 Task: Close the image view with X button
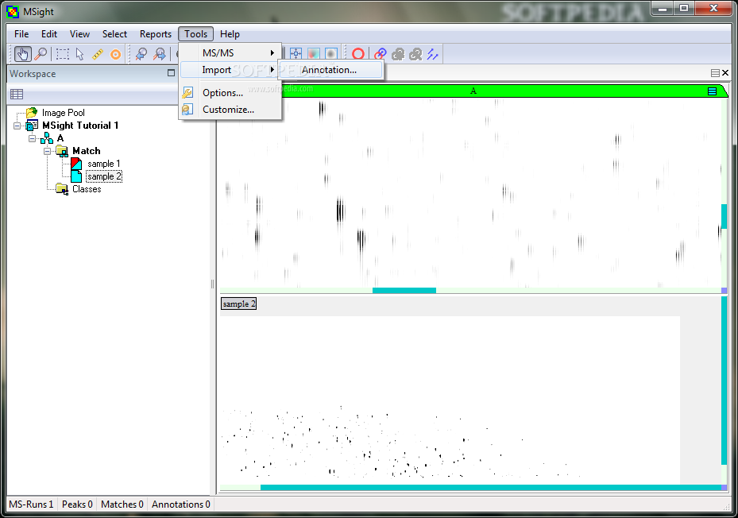725,73
